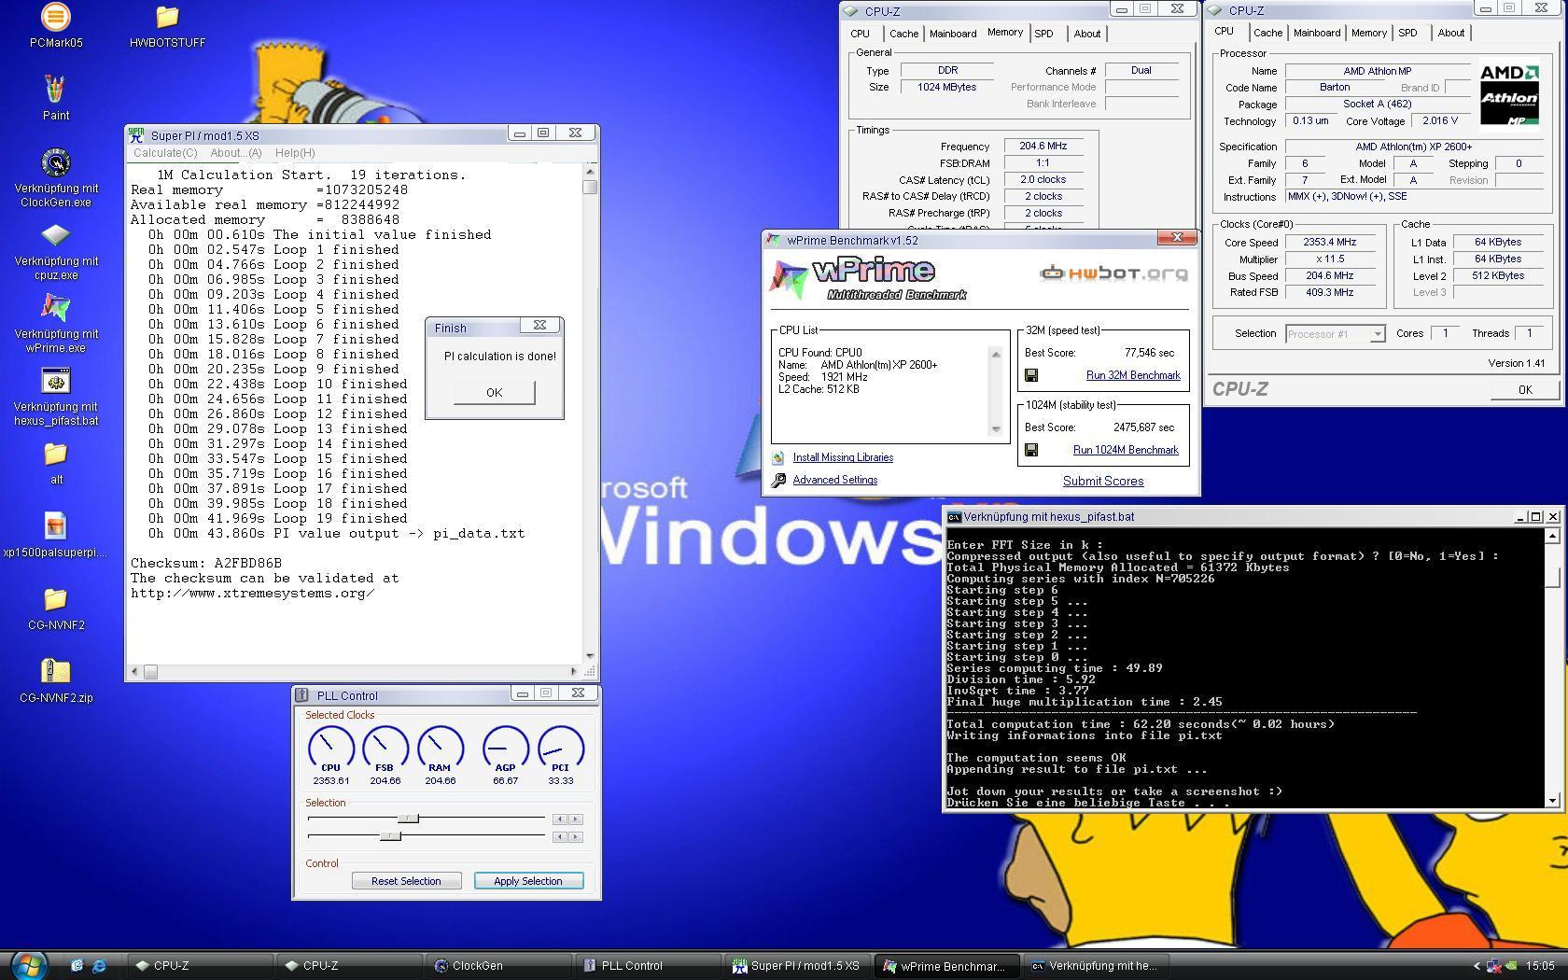Click right arrow stepper of upper PLL slider

[576, 819]
